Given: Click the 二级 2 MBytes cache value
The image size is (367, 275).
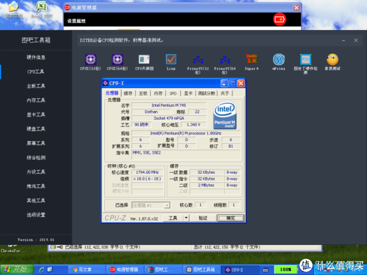Looking at the screenshot, I should click(206, 185).
